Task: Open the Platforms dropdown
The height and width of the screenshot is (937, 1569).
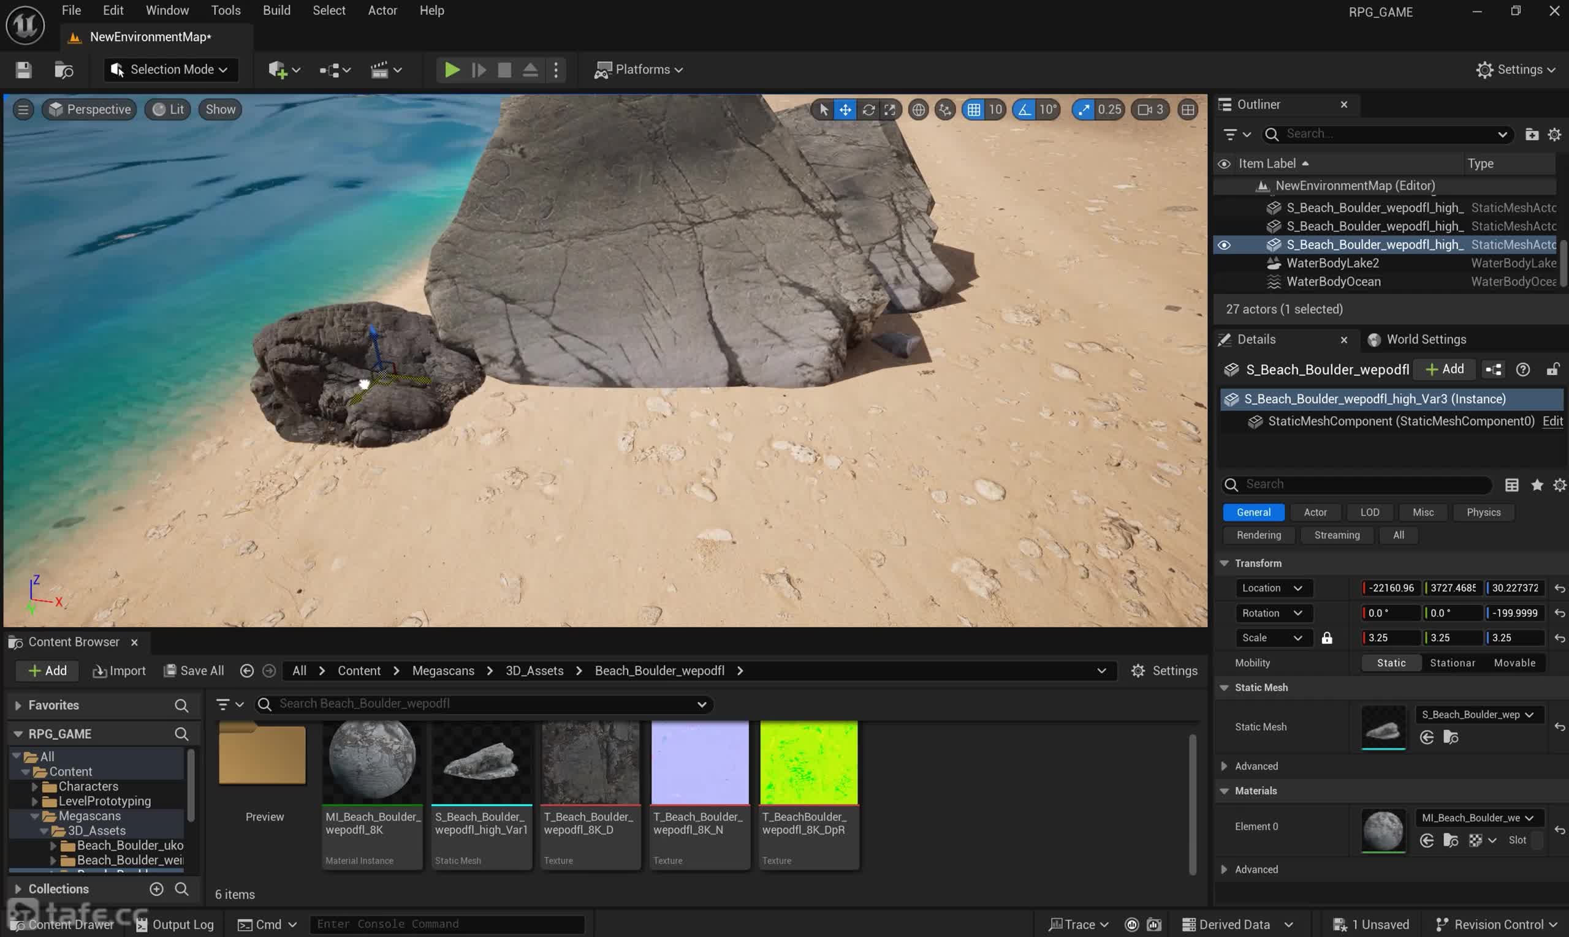Action: tap(639, 69)
